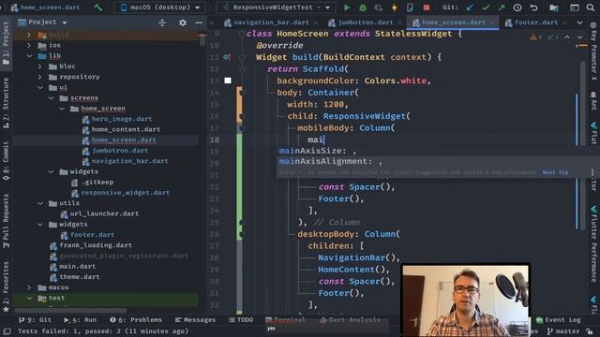Open Structure side panel

coord(7,102)
